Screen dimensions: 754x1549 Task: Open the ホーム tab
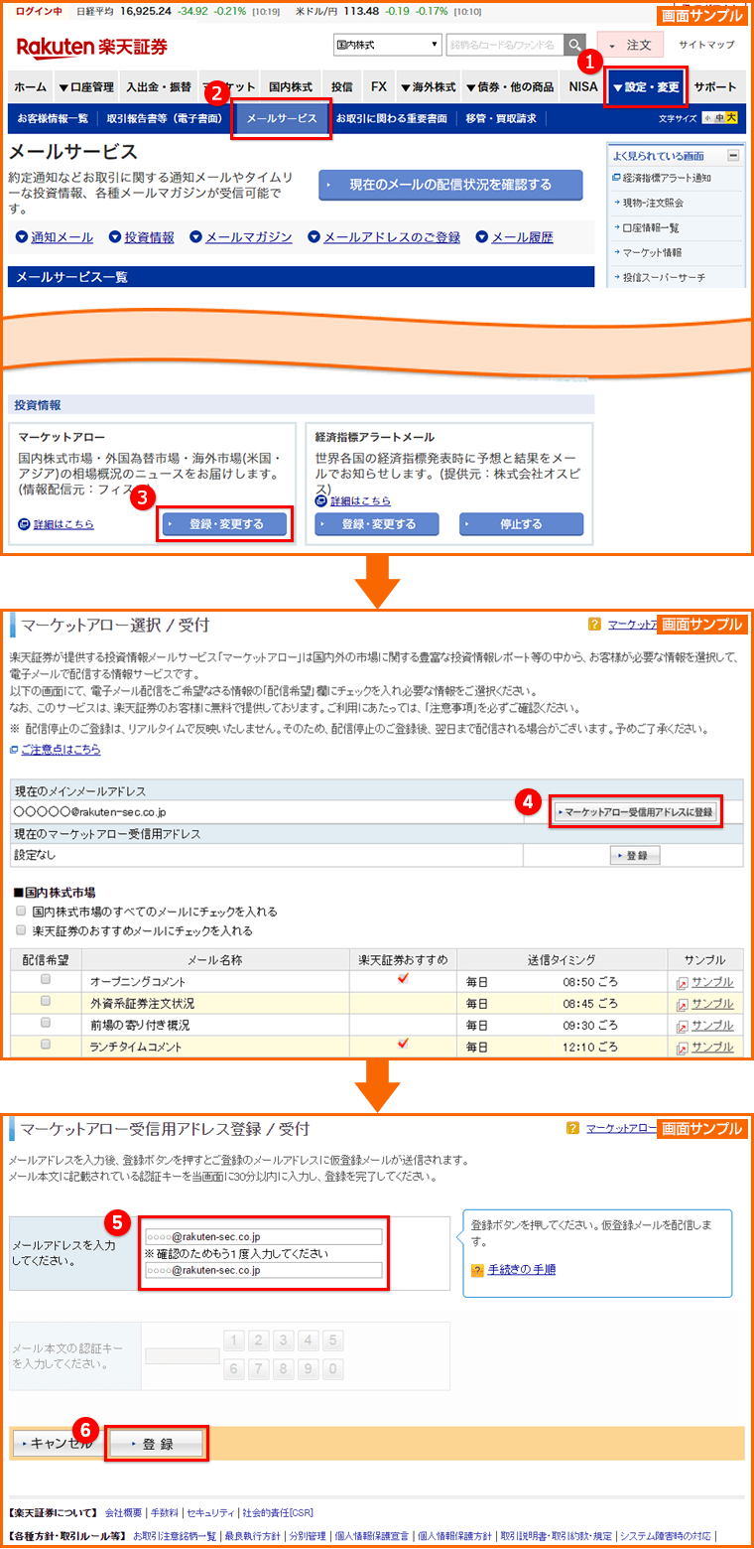point(30,87)
